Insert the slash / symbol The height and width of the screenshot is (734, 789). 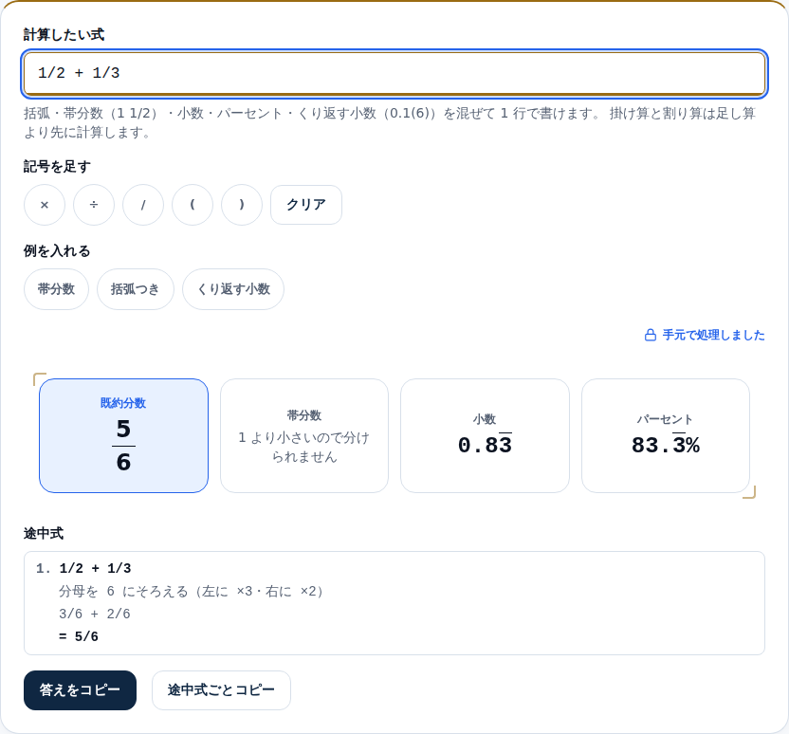(143, 205)
